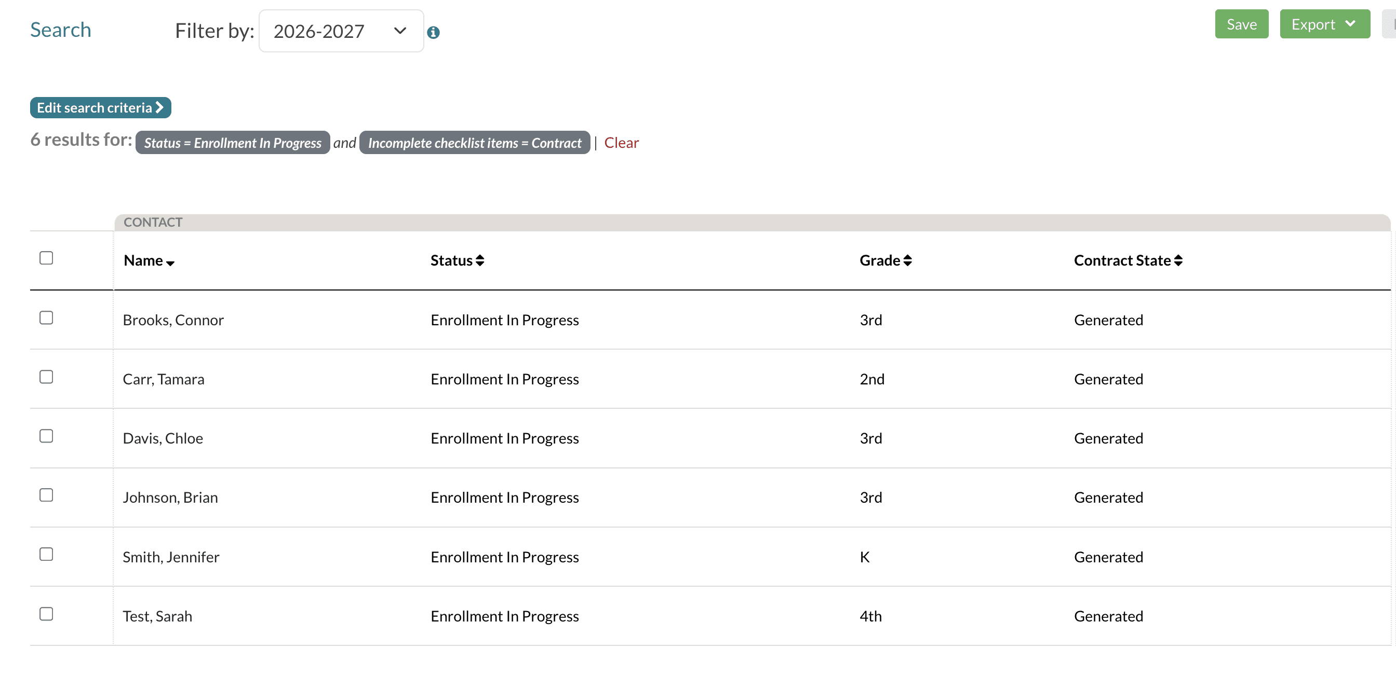Viewport: 1396px width, 691px height.
Task: Open the Test, Sarah record
Action: (157, 616)
